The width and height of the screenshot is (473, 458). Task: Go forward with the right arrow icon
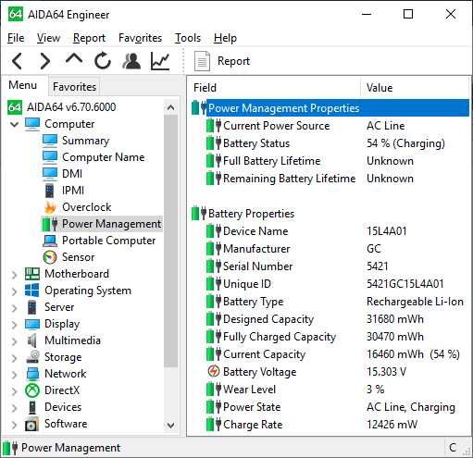(45, 61)
